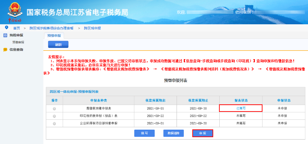Click 未申报 in the 企业所得税 row
The image size is (308, 144).
coord(282,123)
